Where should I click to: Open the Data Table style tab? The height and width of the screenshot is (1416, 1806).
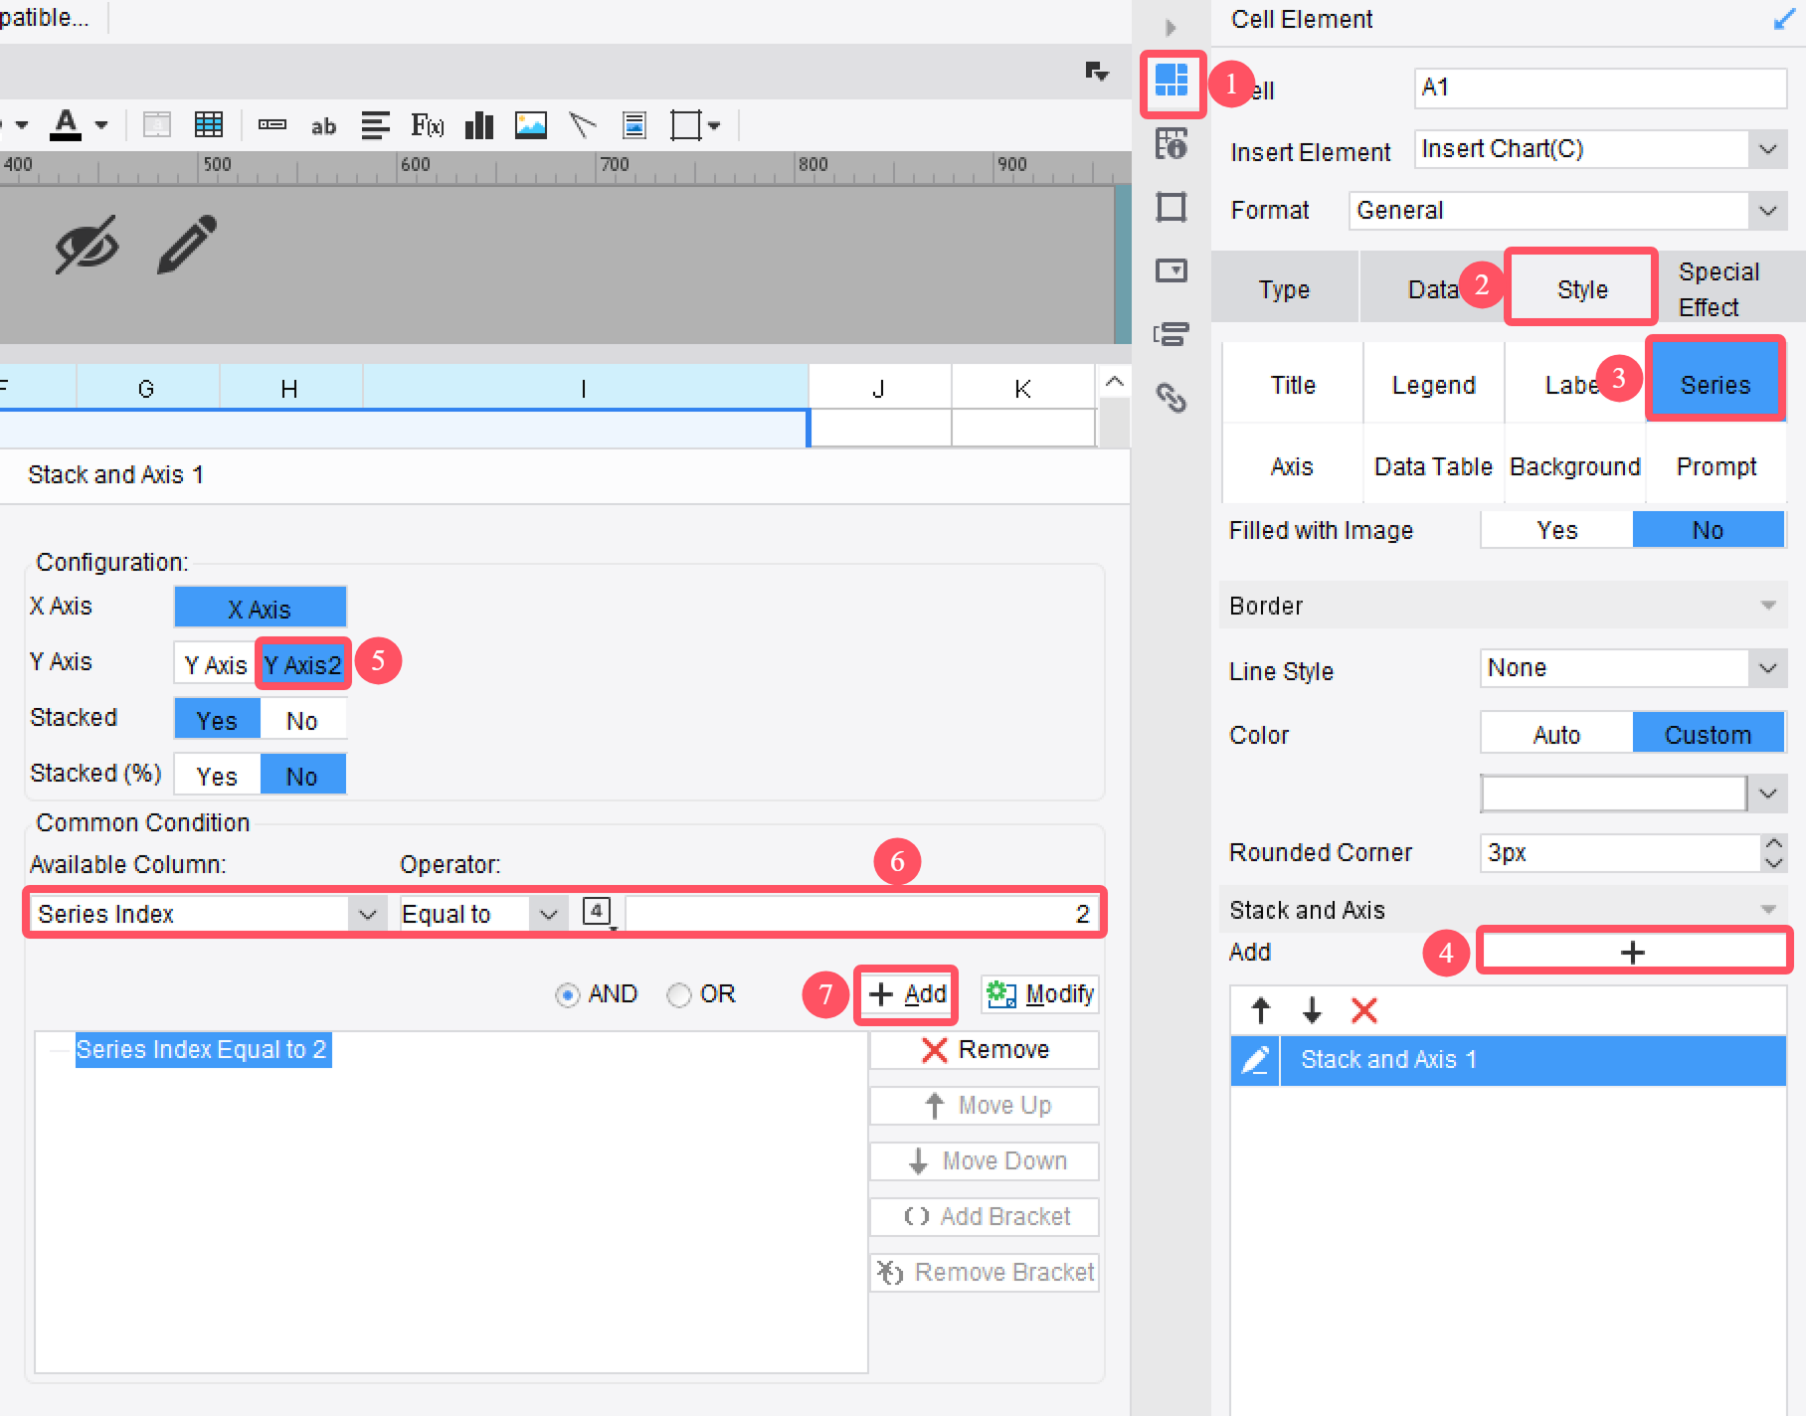click(1433, 466)
